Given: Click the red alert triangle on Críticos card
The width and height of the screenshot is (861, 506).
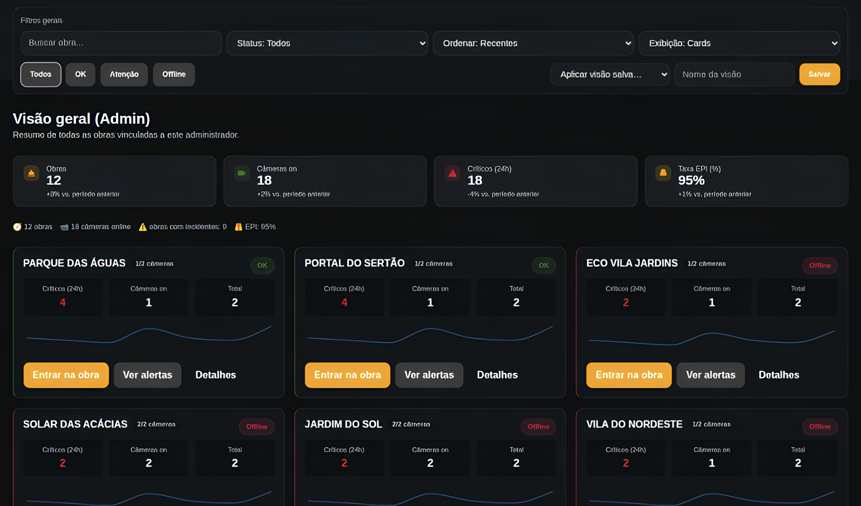Looking at the screenshot, I should pos(452,173).
